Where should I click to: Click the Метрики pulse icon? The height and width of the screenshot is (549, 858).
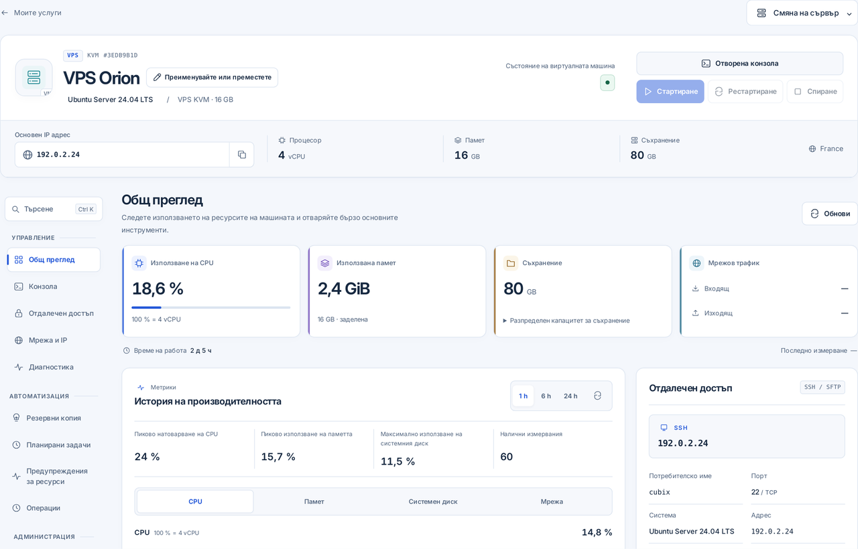tap(141, 388)
